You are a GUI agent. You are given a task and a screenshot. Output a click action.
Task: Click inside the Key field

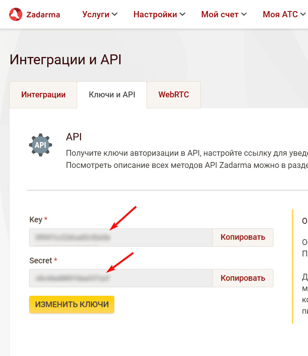click(x=121, y=237)
